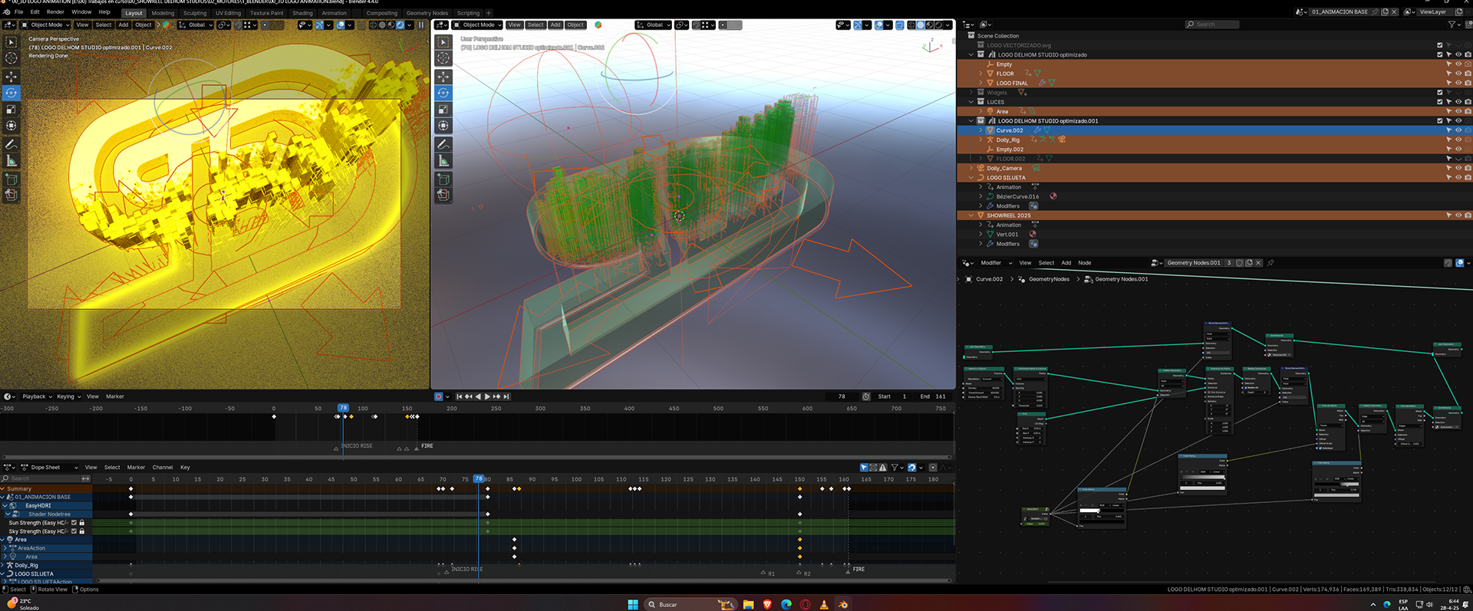
Task: Click the FIRE marker in the timeline
Action: point(427,445)
